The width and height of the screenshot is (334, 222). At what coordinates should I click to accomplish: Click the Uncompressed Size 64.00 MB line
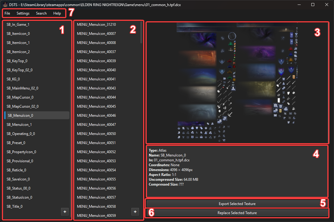[x=173, y=180]
